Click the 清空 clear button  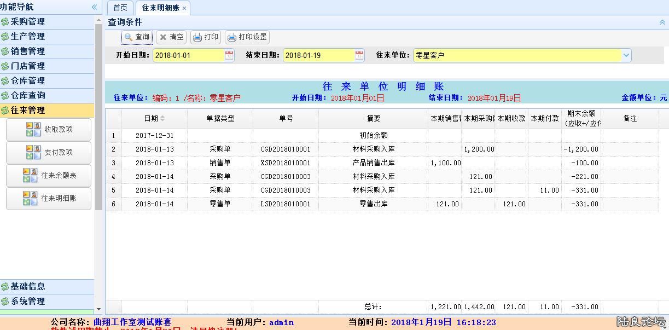click(x=171, y=37)
